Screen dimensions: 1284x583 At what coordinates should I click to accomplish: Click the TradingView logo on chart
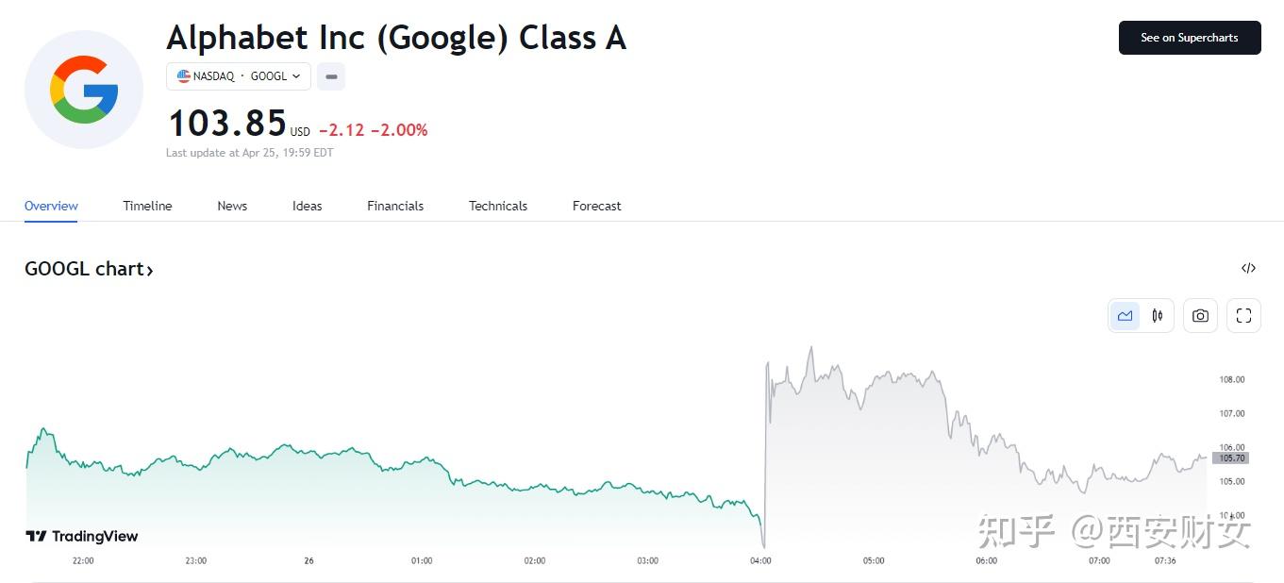82,536
